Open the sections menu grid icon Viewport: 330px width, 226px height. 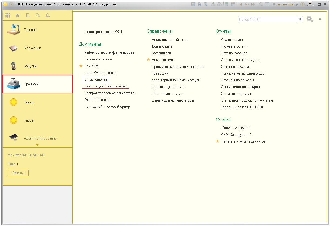(x=8, y=16)
